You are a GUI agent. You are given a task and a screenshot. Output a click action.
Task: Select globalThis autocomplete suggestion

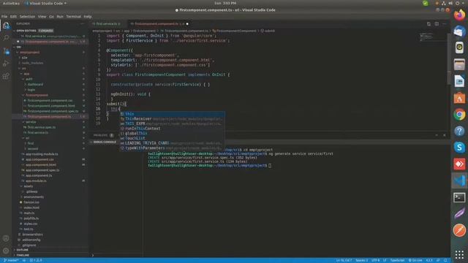coord(173,134)
